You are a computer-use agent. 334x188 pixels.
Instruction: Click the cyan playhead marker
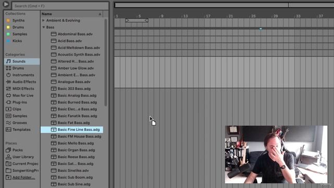tap(260, 29)
